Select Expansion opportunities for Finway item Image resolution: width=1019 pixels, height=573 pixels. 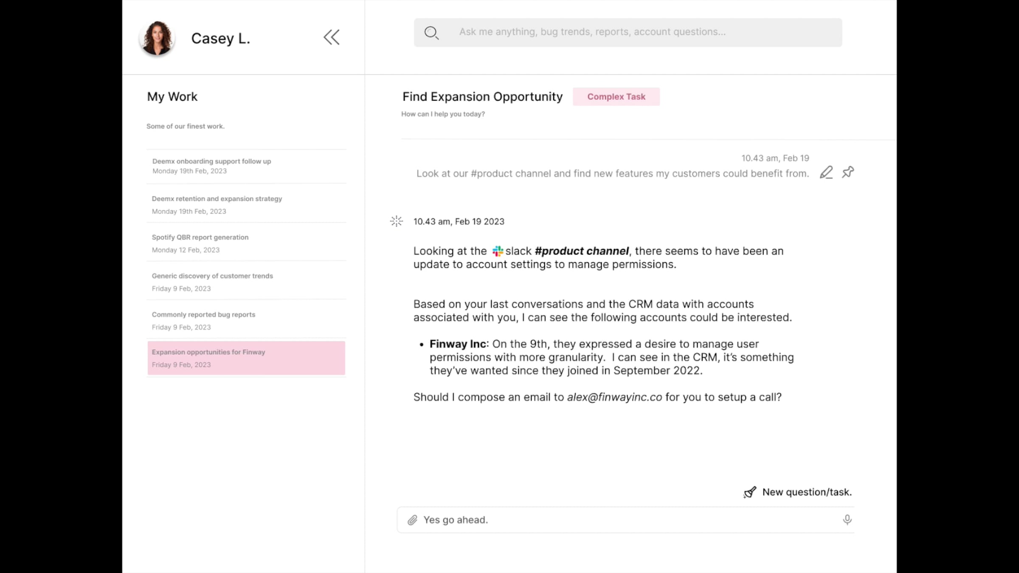(x=246, y=358)
